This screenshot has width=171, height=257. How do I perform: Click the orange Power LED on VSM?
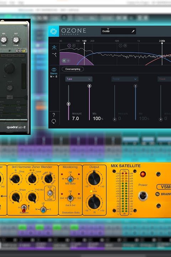point(143,174)
